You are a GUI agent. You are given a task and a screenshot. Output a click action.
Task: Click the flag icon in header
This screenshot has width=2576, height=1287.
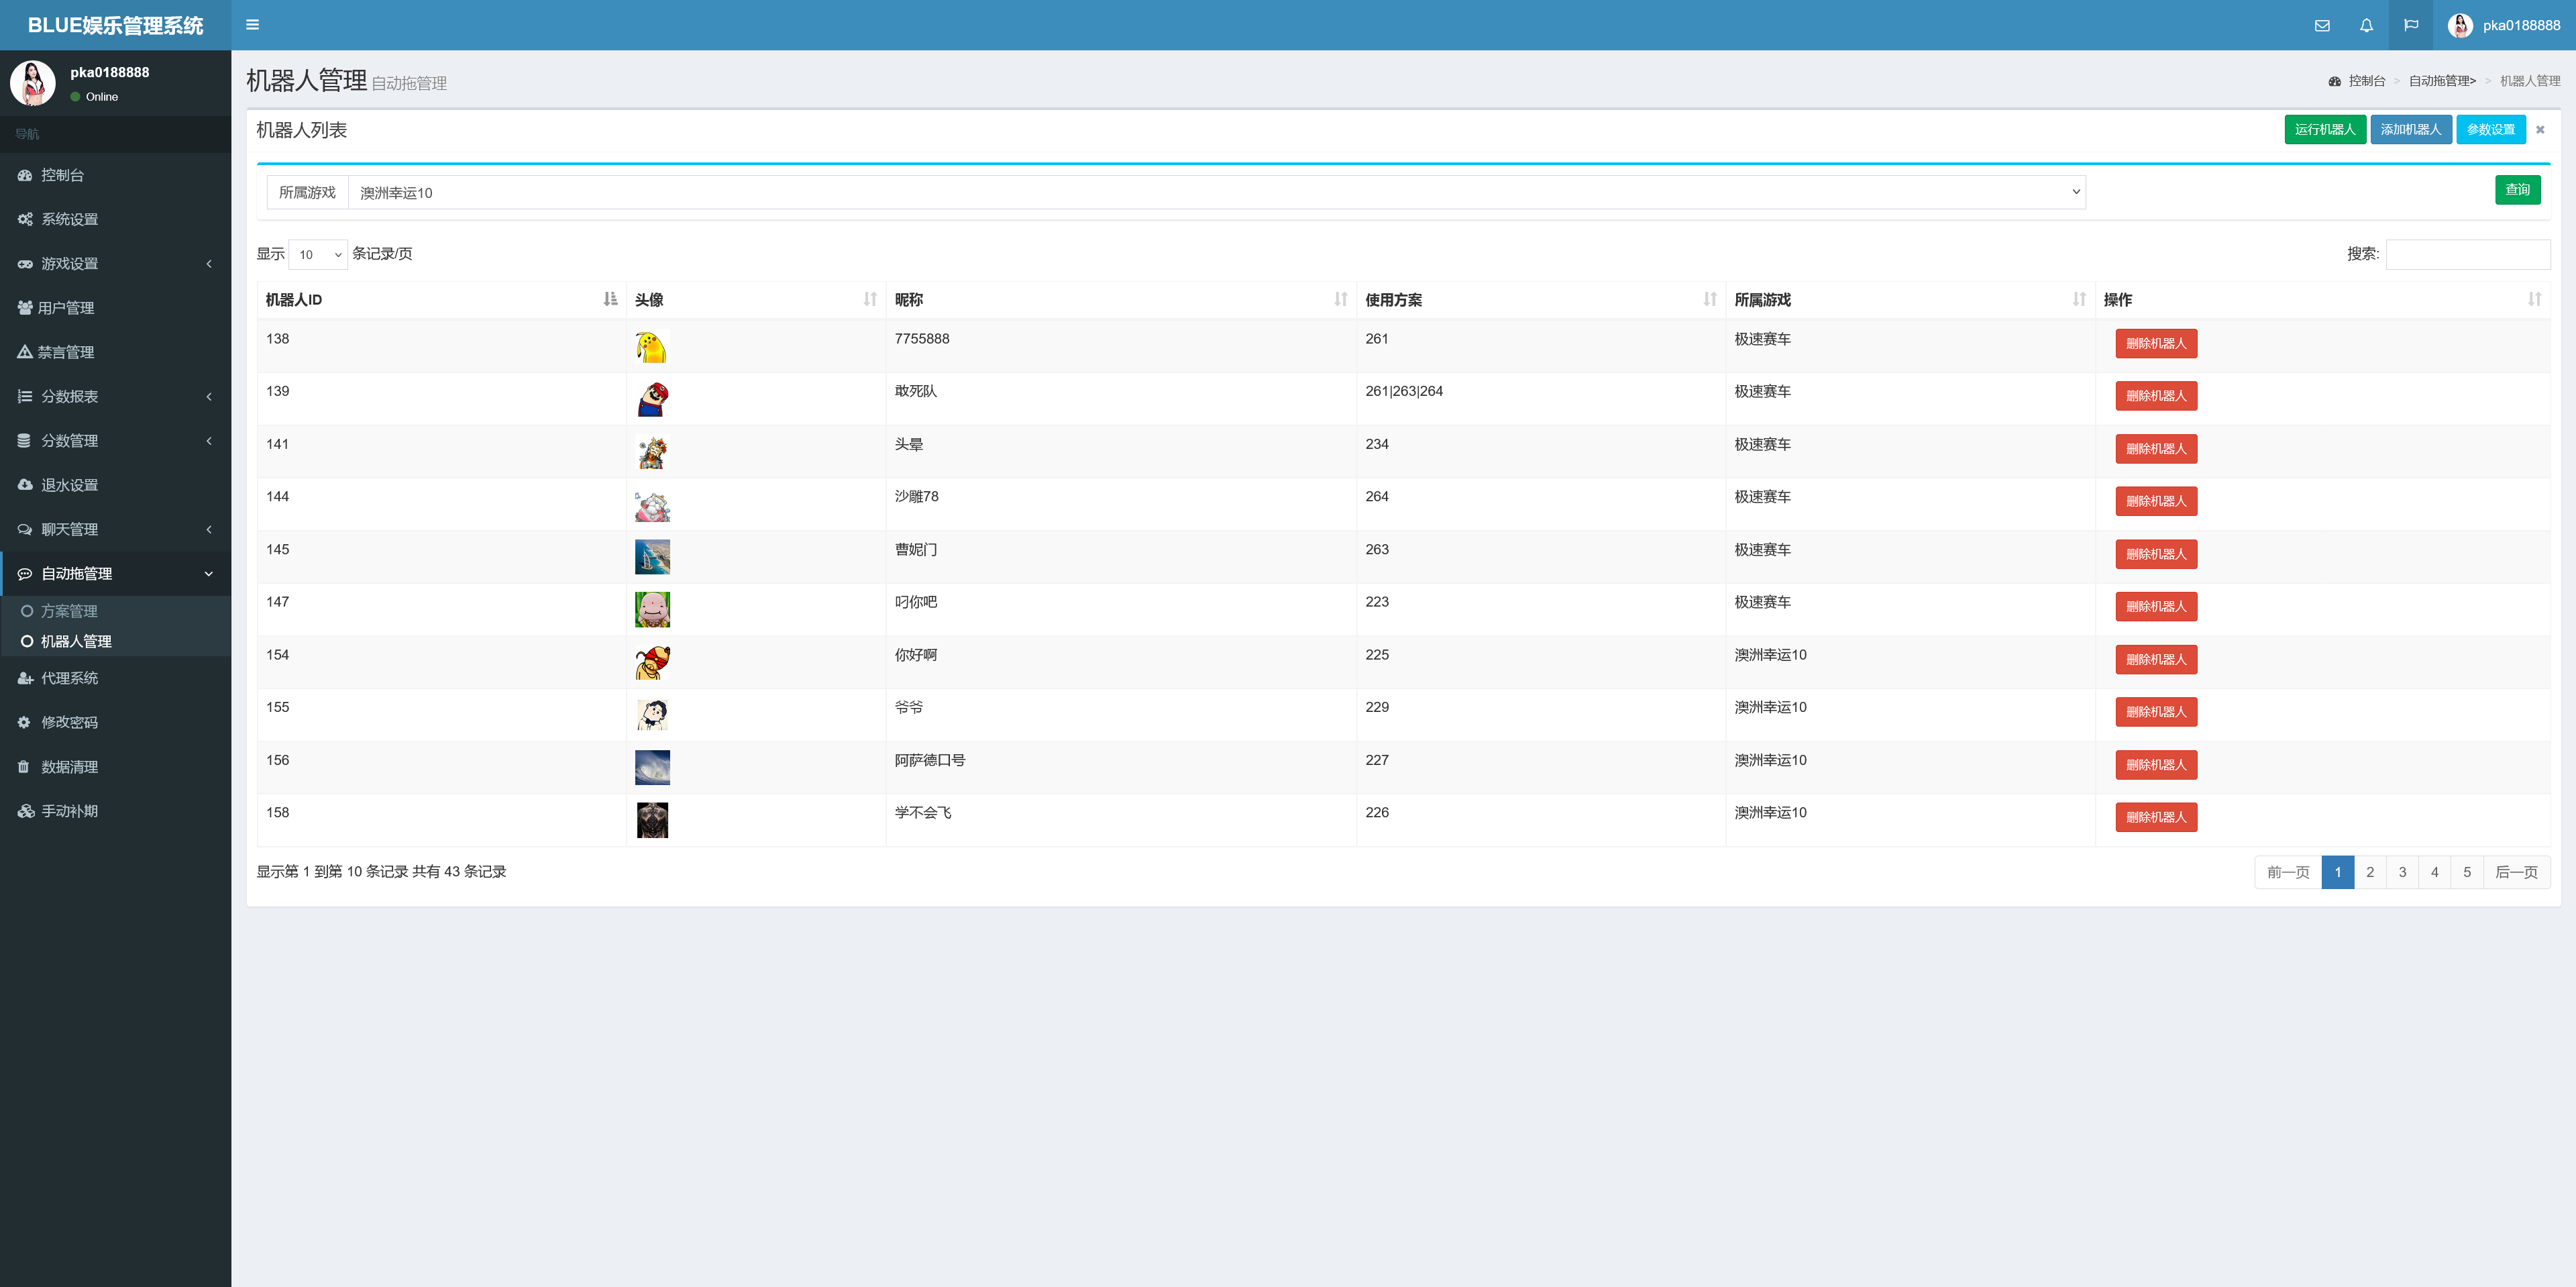2411,25
